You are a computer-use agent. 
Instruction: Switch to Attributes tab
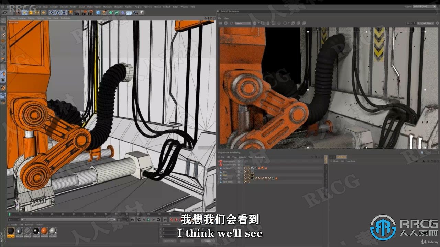[x=342, y=157]
